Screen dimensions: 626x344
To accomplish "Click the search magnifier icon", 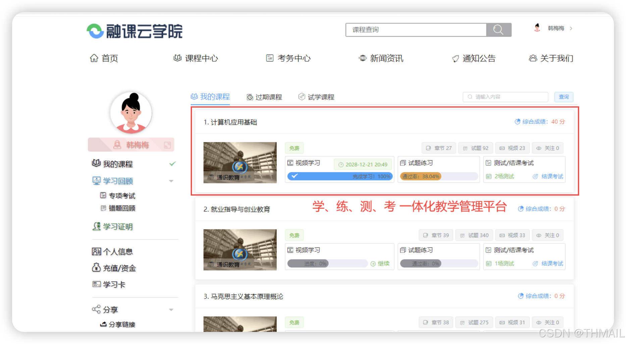I will (498, 30).
